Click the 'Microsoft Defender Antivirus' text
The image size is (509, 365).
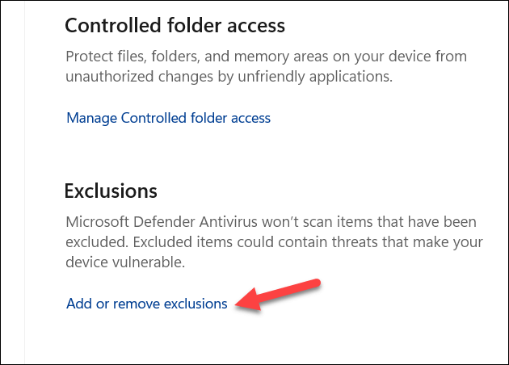pyautogui.click(x=154, y=221)
